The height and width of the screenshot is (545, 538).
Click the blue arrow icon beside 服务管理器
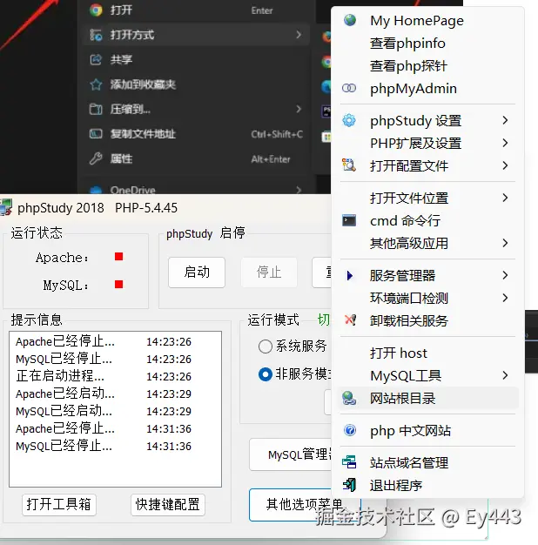pyautogui.click(x=350, y=275)
